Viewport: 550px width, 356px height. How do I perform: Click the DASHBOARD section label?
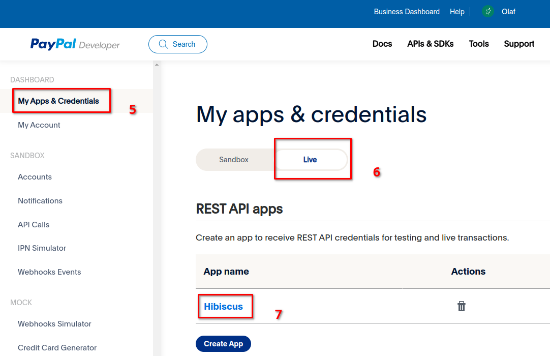[x=32, y=80]
